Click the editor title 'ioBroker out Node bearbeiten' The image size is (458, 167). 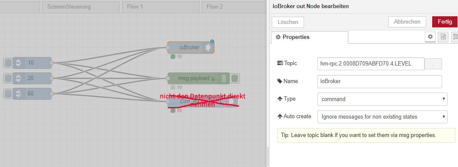[x=310, y=6]
